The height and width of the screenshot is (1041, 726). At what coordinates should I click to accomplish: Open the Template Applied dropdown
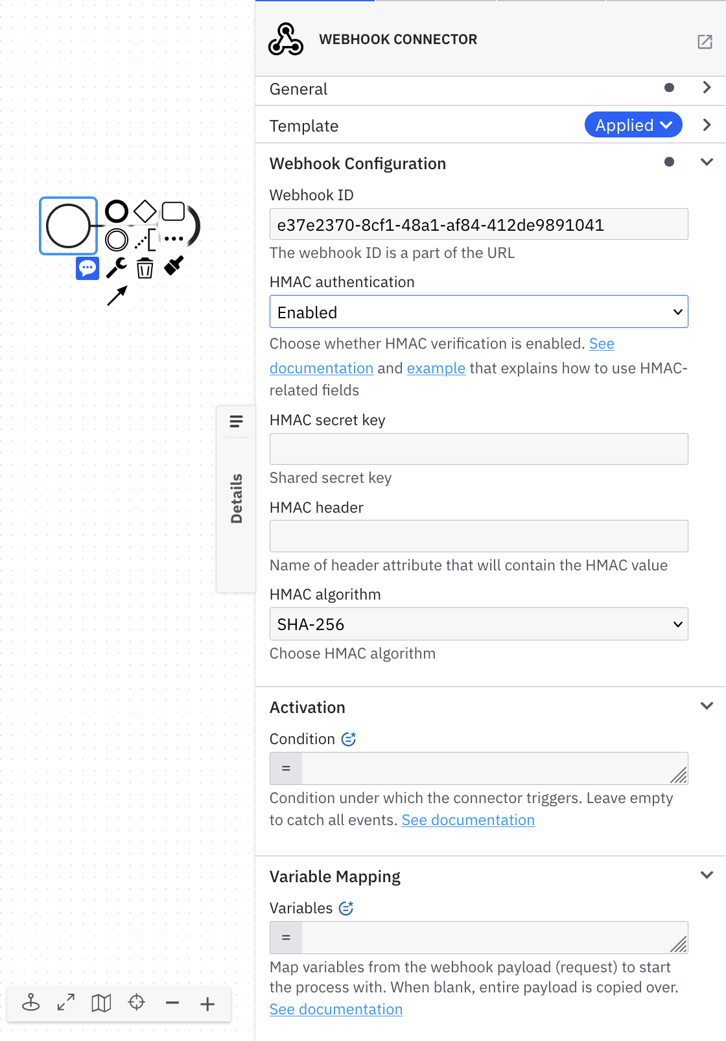633,124
